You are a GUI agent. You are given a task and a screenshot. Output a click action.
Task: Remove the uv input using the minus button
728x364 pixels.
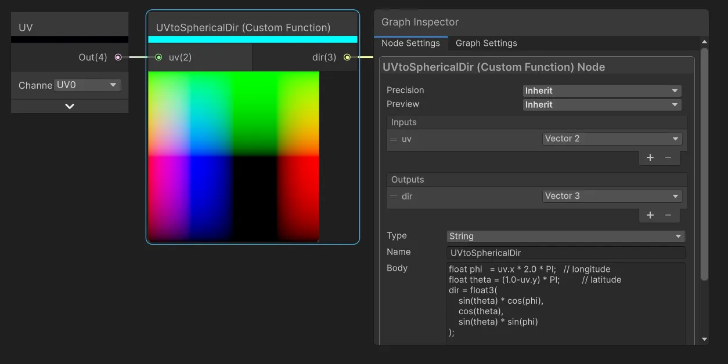point(669,158)
